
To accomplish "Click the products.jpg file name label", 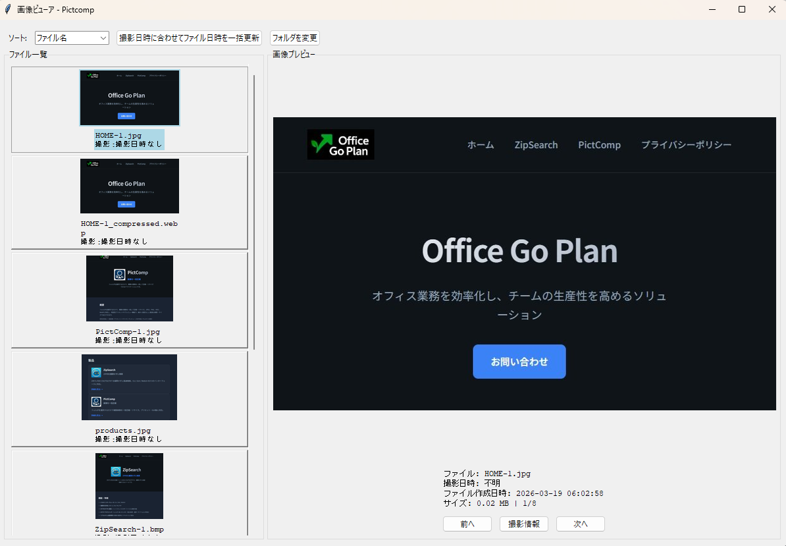I will [123, 430].
